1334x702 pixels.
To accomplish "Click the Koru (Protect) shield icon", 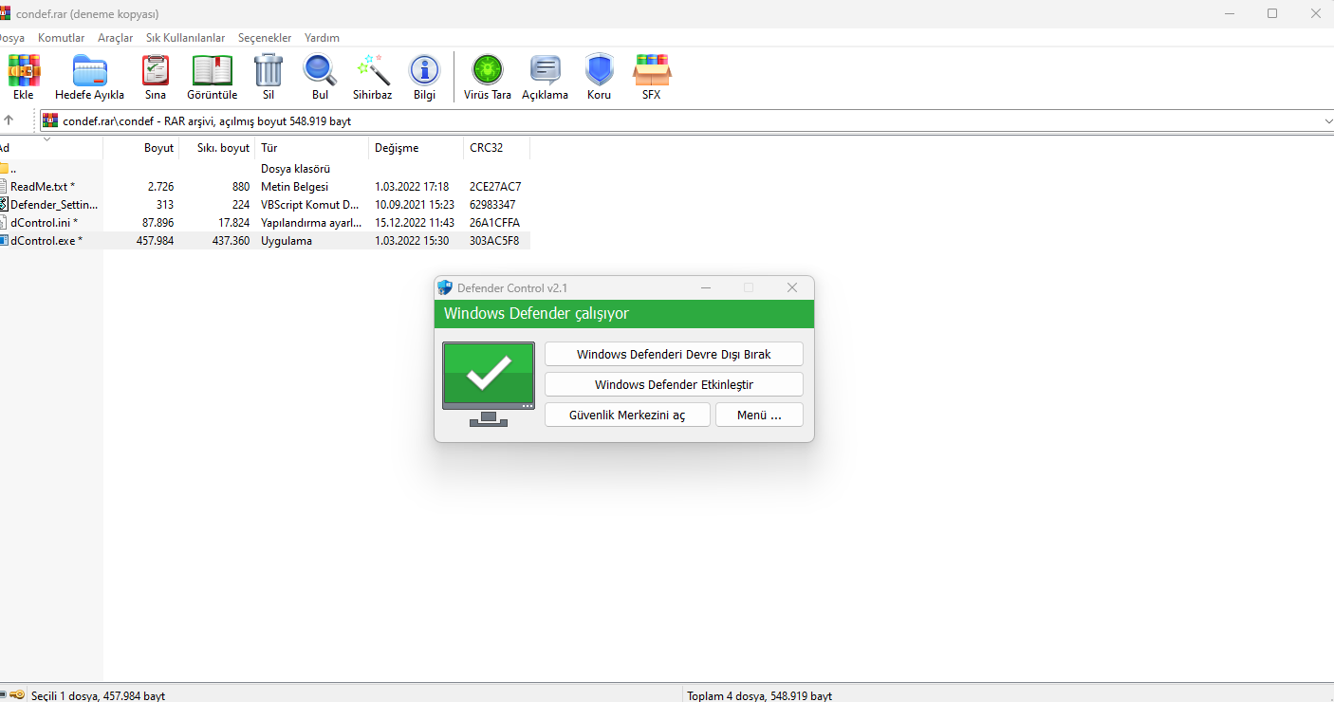I will coord(599,70).
